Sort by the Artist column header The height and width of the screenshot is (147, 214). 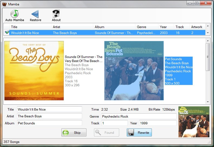click(72, 27)
